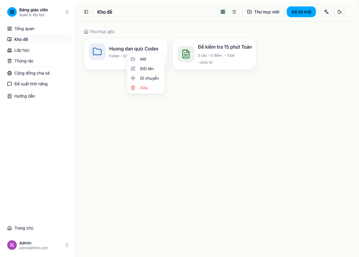Click the Admin avatar N
Viewport: 359px width, 257px height.
pyautogui.click(x=12, y=245)
